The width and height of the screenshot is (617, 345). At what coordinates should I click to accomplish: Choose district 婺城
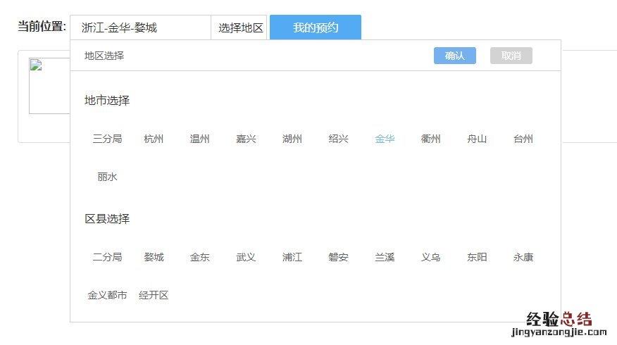(154, 257)
